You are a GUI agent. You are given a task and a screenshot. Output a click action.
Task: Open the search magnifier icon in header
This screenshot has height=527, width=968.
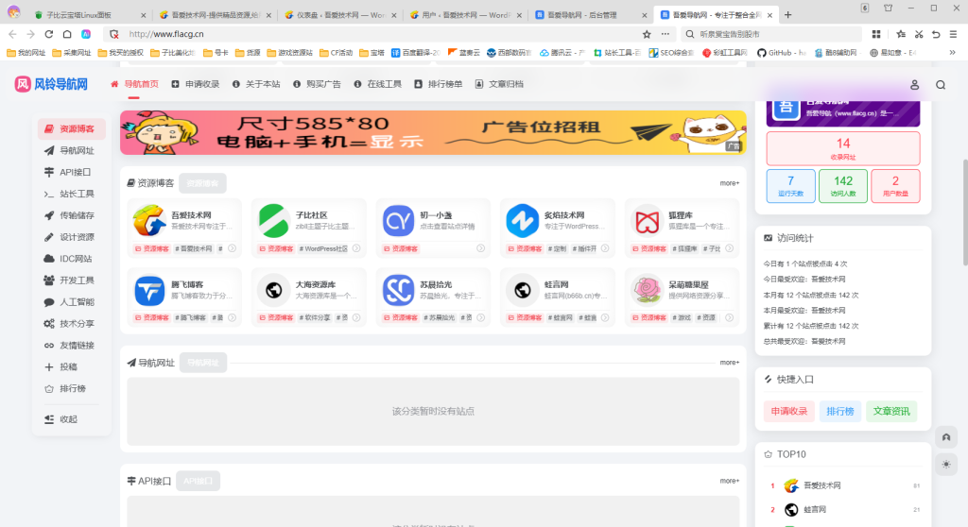click(x=941, y=85)
